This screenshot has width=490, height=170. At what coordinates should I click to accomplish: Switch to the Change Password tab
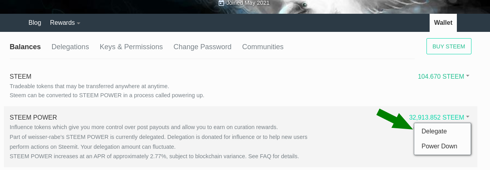(x=202, y=47)
